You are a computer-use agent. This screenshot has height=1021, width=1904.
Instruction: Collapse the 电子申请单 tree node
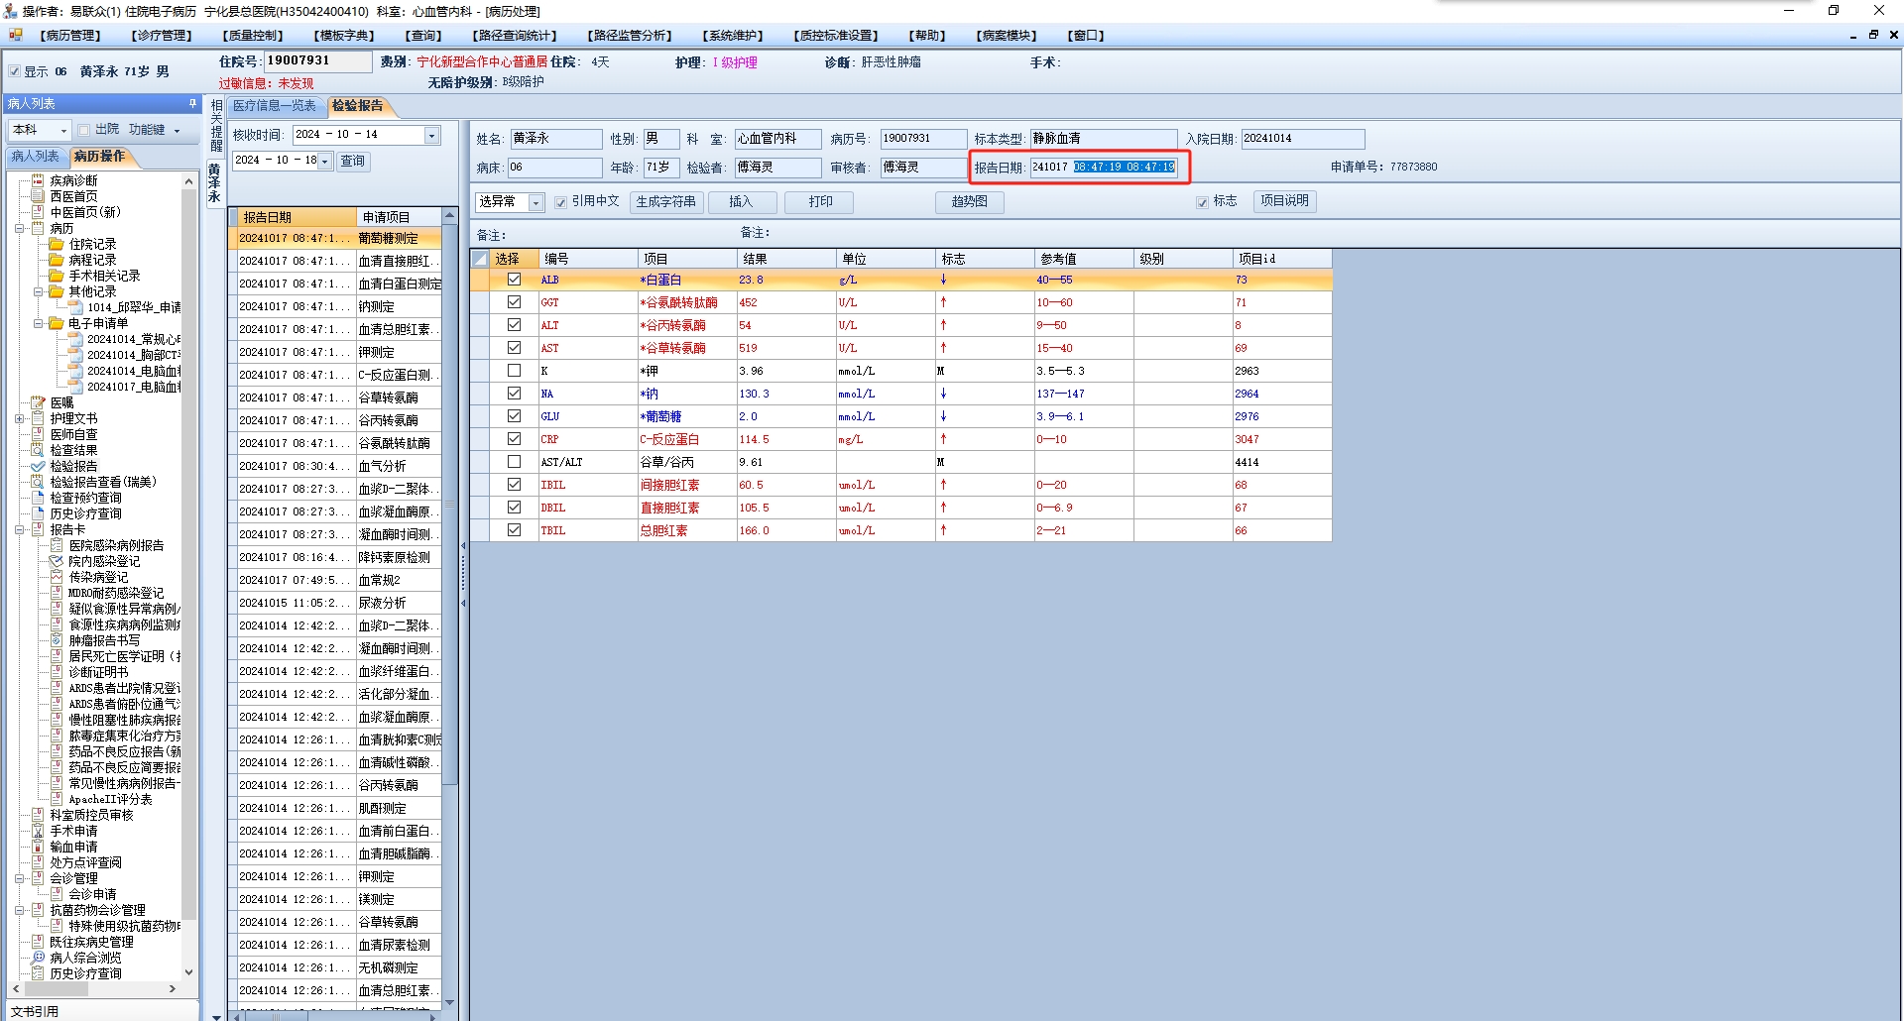(38, 323)
